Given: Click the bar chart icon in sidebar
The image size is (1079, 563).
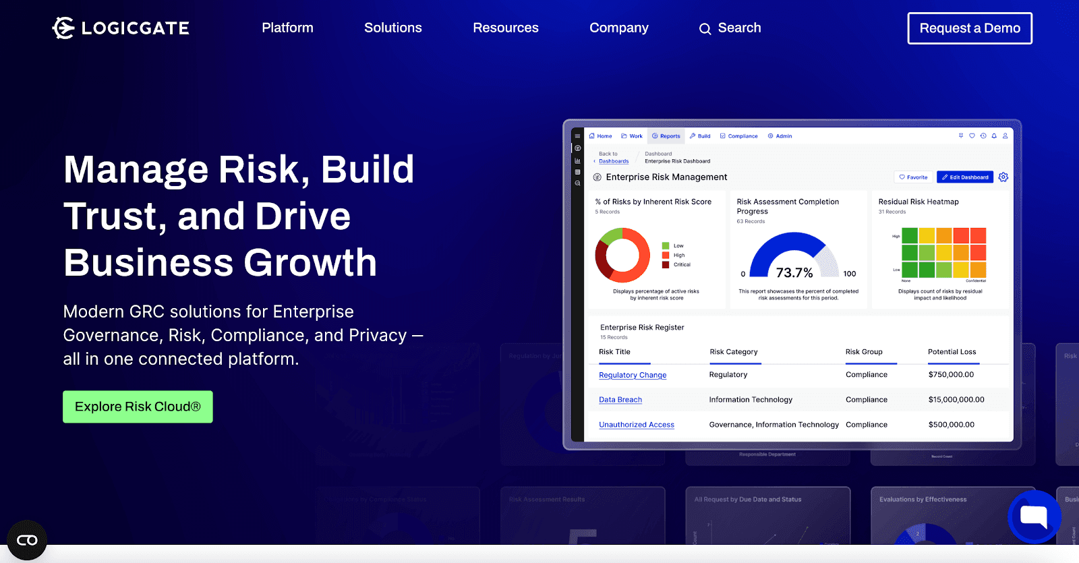Looking at the screenshot, I should (x=577, y=160).
